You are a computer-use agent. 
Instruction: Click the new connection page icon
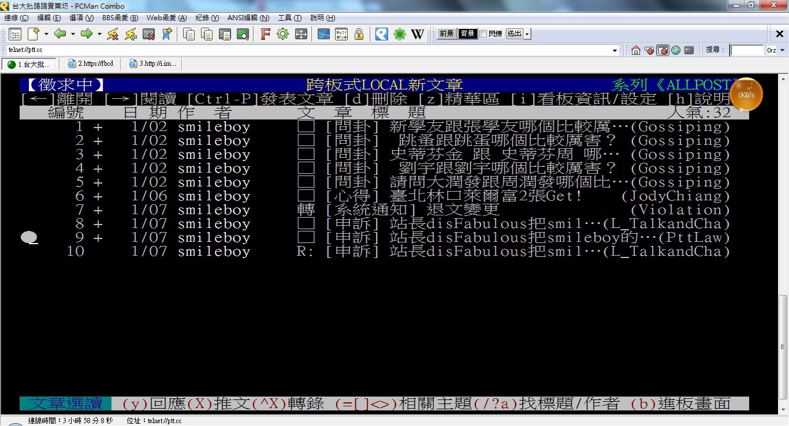click(x=33, y=34)
